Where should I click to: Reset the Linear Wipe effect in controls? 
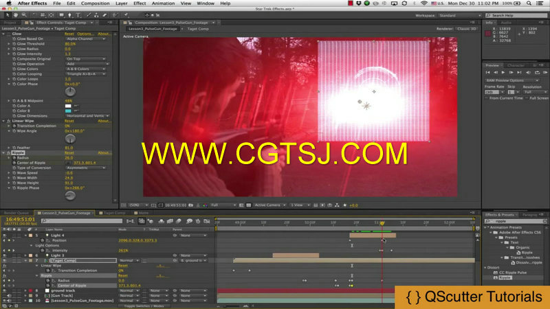69,121
